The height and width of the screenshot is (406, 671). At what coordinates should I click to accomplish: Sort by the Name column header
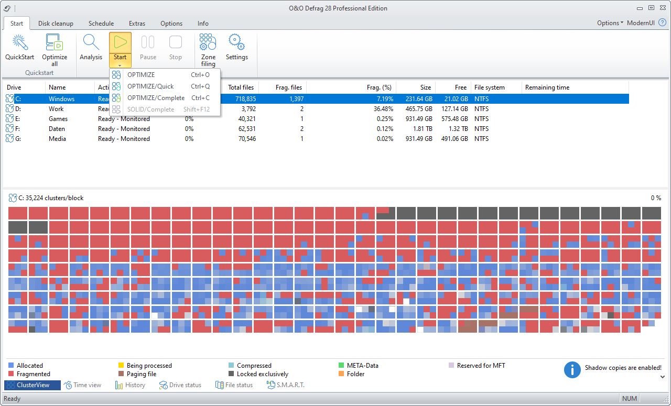70,87
